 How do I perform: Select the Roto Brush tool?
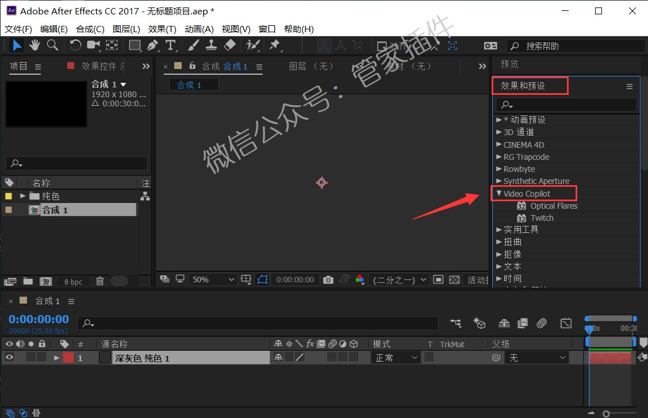pos(252,45)
